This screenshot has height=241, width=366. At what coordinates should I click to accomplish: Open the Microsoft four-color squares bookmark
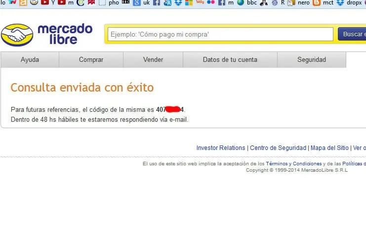click(x=189, y=2)
